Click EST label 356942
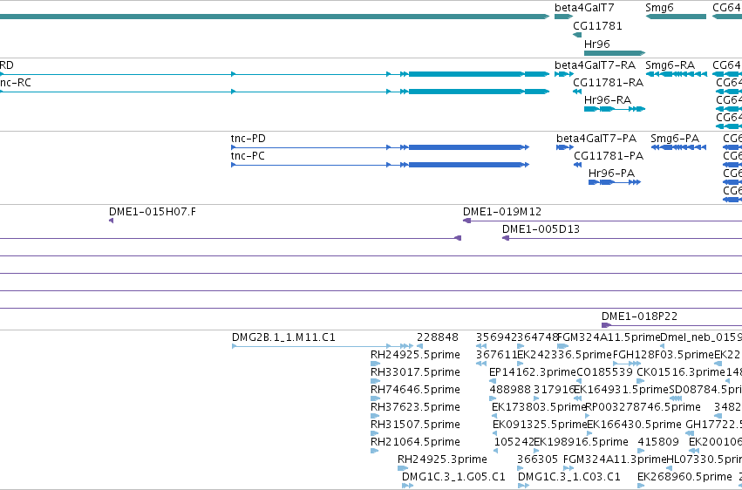This screenshot has height=490, width=742. 496,337
